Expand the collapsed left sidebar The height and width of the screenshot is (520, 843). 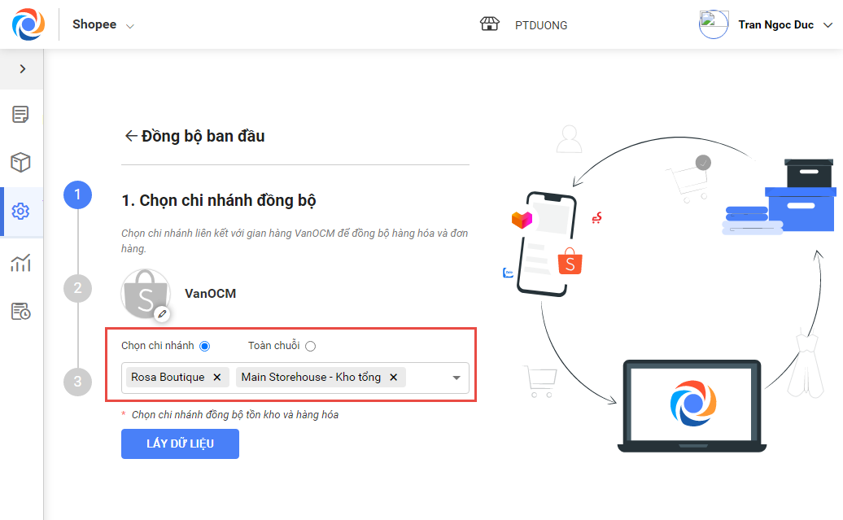[22, 69]
